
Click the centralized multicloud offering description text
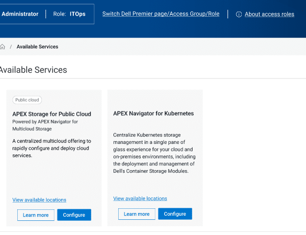pyautogui.click(x=52, y=148)
